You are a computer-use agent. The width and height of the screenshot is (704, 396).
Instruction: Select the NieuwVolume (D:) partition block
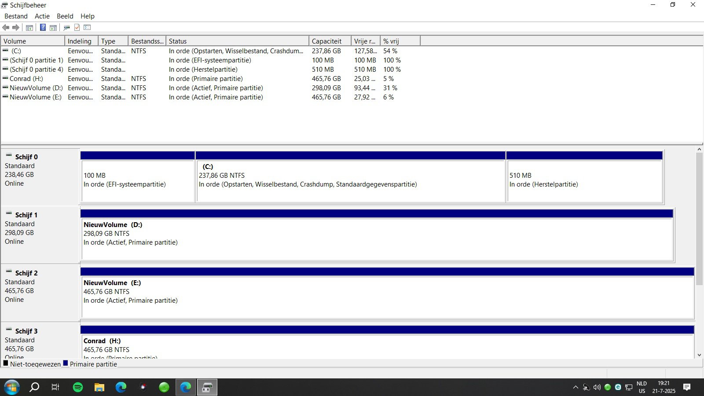pos(377,235)
